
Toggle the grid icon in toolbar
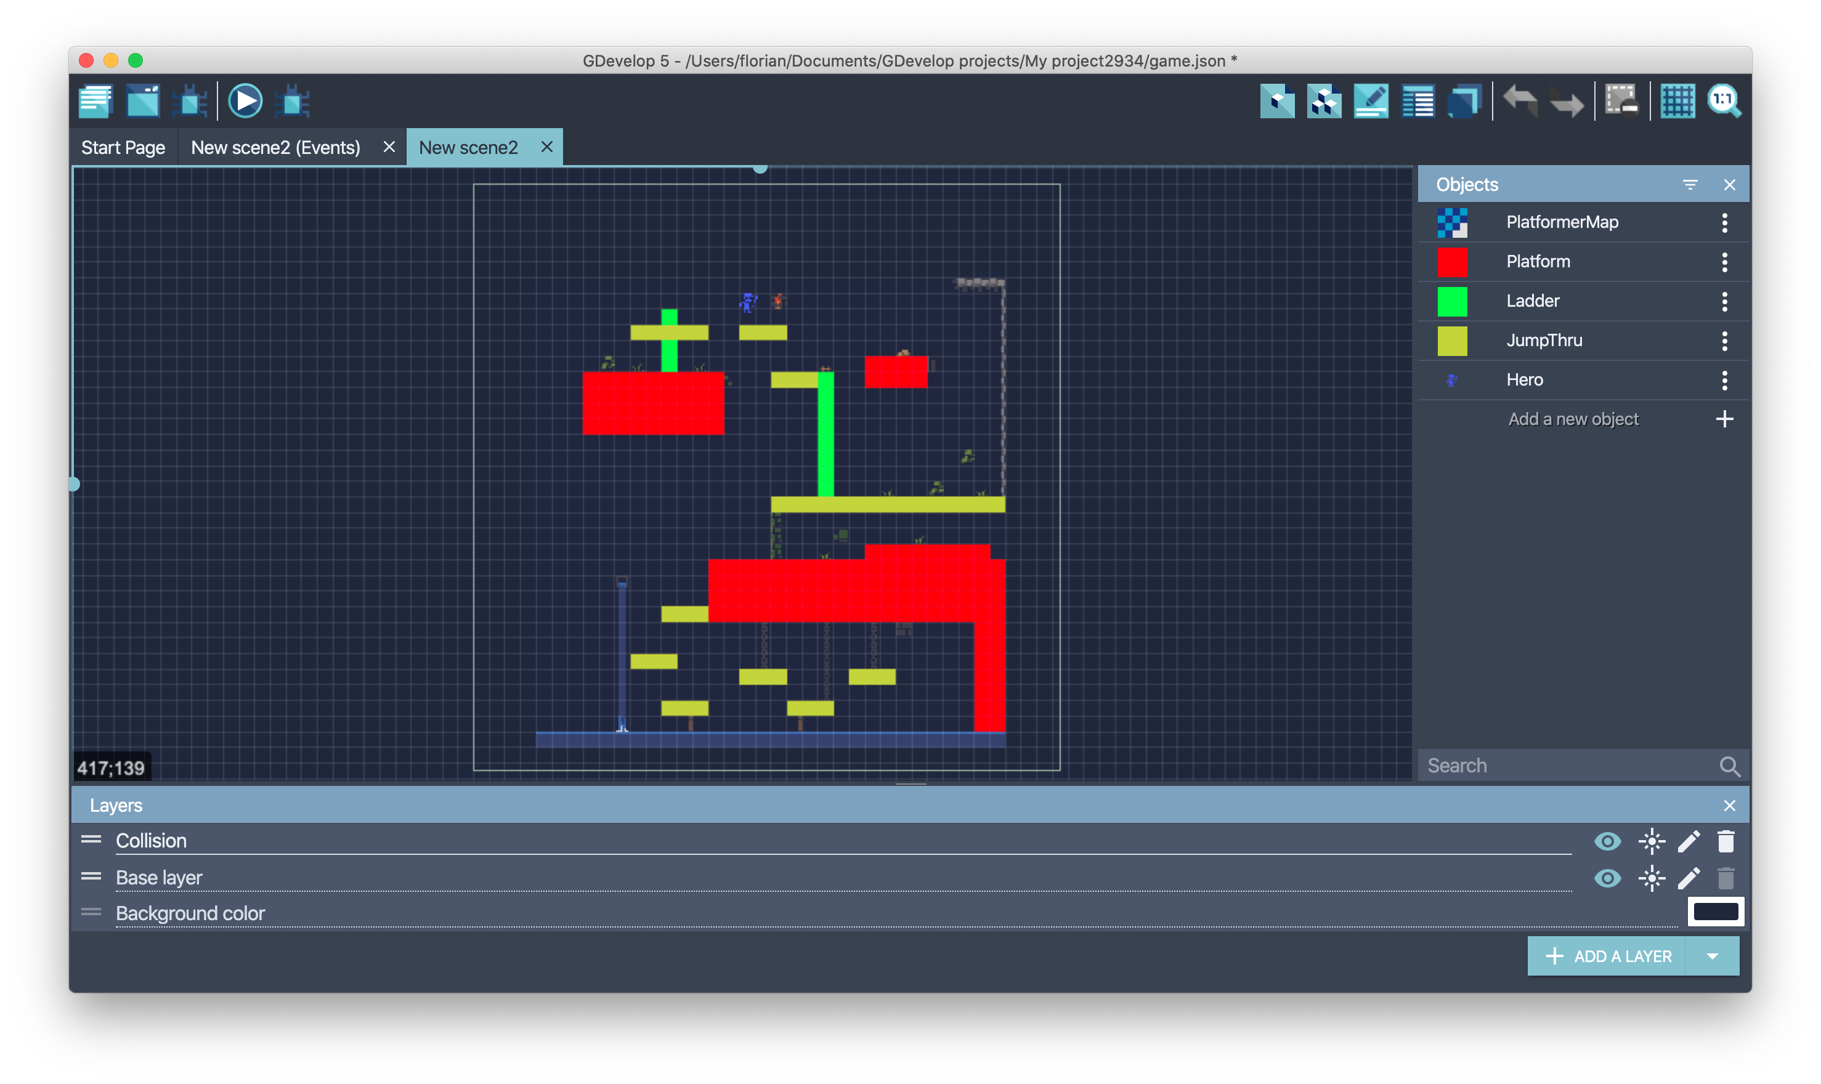(x=1677, y=101)
